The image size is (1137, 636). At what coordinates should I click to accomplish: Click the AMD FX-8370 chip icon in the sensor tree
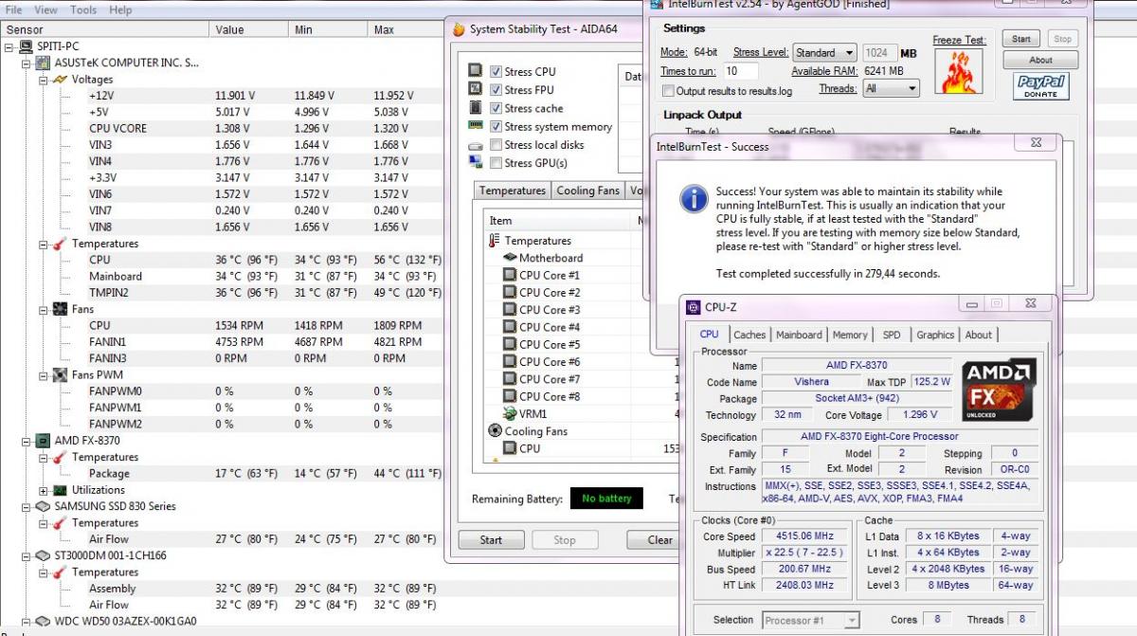tap(43, 441)
